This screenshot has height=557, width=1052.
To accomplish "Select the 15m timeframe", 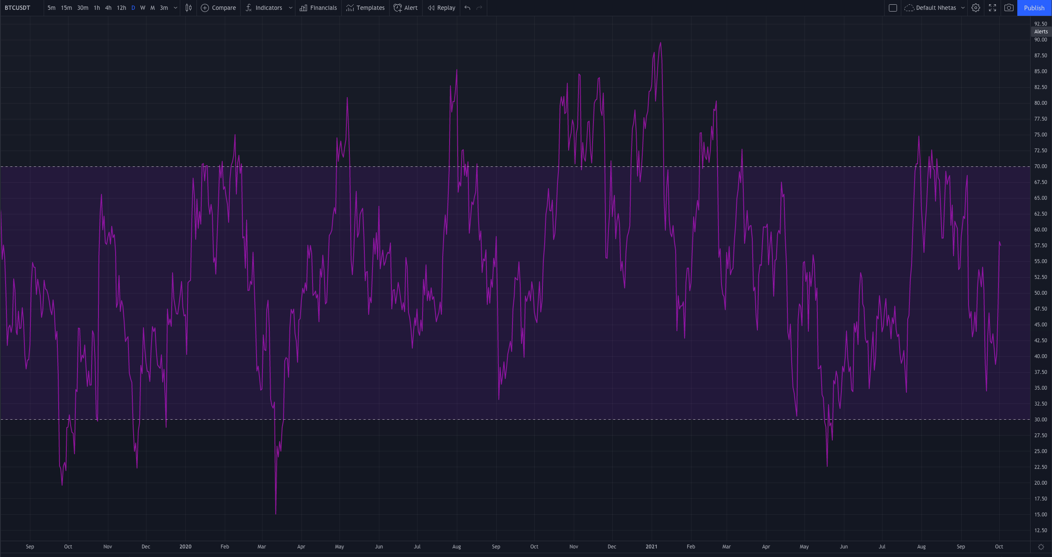I will tap(66, 8).
